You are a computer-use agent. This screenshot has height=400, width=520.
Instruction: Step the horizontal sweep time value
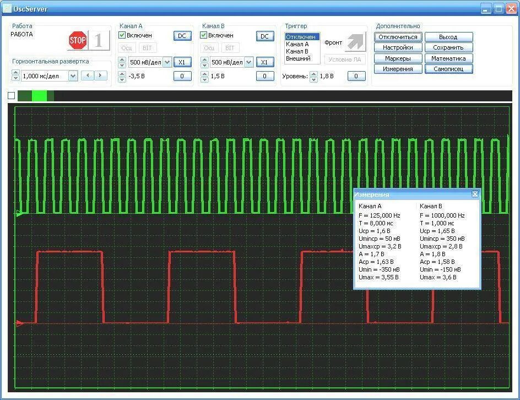(15, 75)
